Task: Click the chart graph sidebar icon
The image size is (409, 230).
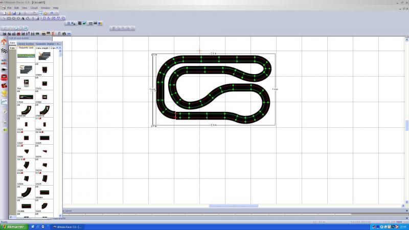Action: (x=4, y=101)
